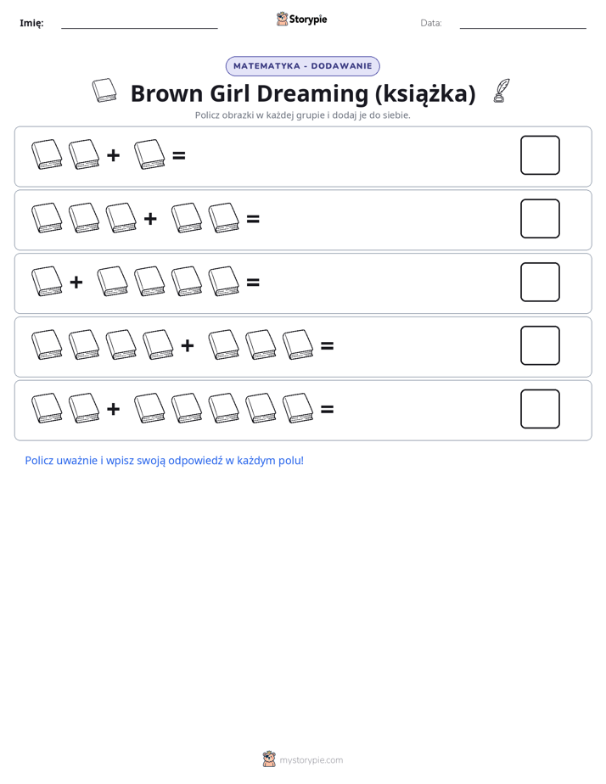Screen dimensions: 606x784
Task: Click the single book before plus in row three
Action: [x=47, y=282]
